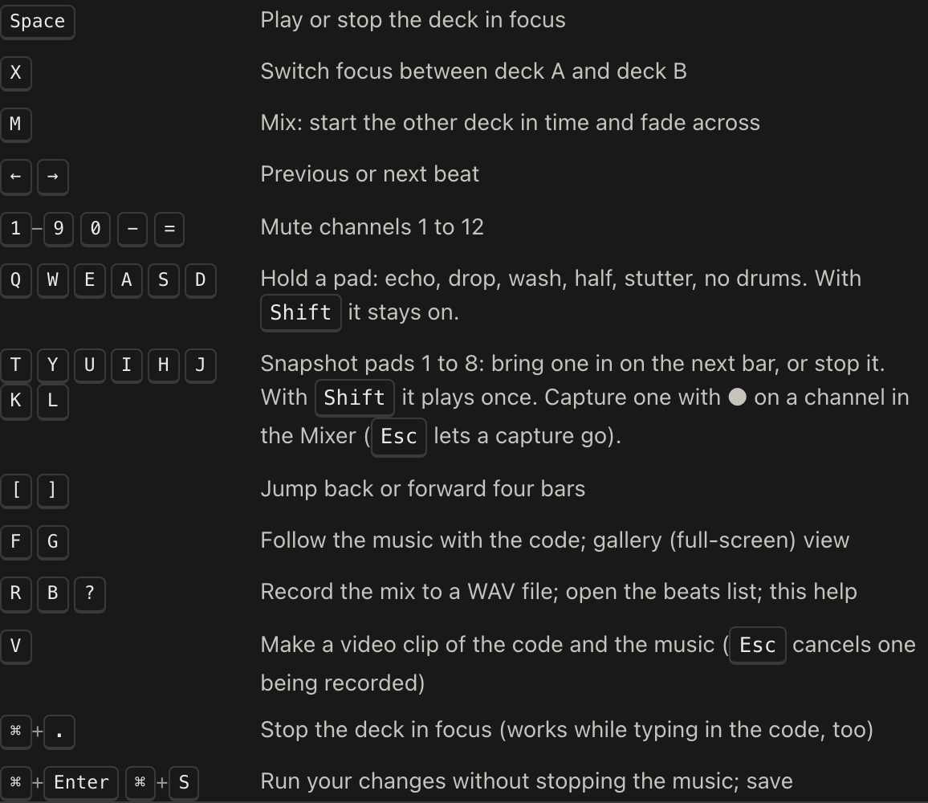Select the boxed minus key cap beside 0

click(132, 229)
